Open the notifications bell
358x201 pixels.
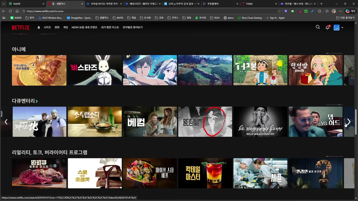[x=328, y=27]
